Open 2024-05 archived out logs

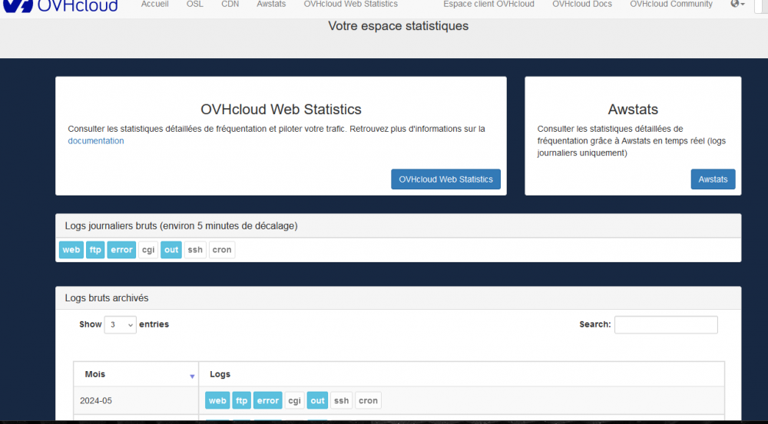coord(317,400)
